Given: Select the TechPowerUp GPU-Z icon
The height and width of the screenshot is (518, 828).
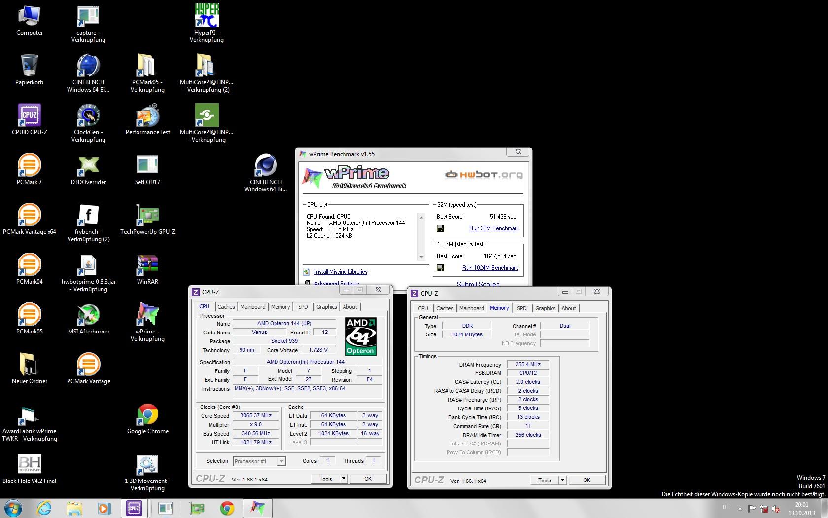Looking at the screenshot, I should [148, 220].
